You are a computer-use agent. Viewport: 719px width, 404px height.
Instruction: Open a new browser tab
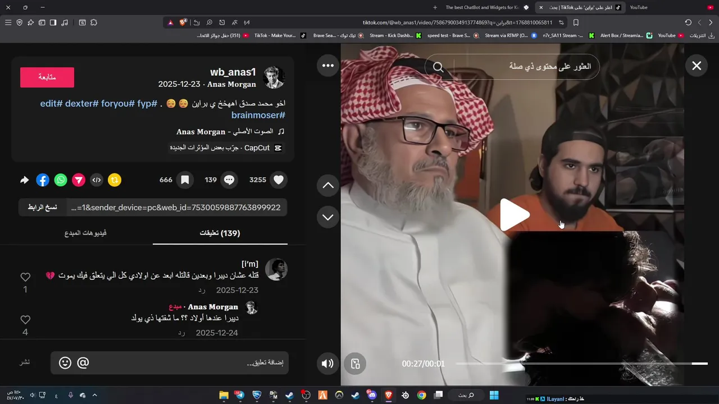point(435,7)
